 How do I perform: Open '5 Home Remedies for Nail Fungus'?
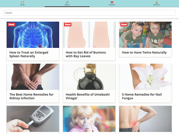tap(142, 96)
